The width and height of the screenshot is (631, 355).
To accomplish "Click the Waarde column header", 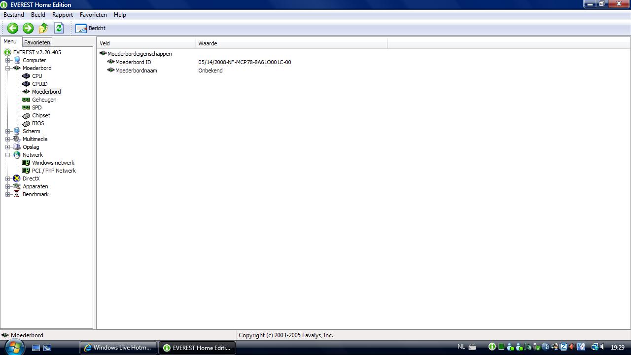I will click(x=291, y=43).
